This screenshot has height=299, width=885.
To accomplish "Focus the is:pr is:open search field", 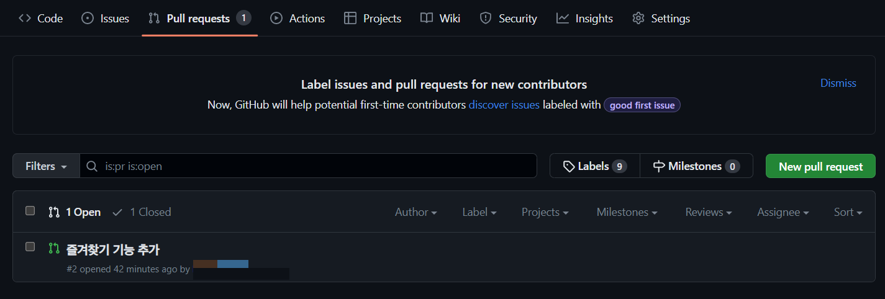I will (x=308, y=166).
